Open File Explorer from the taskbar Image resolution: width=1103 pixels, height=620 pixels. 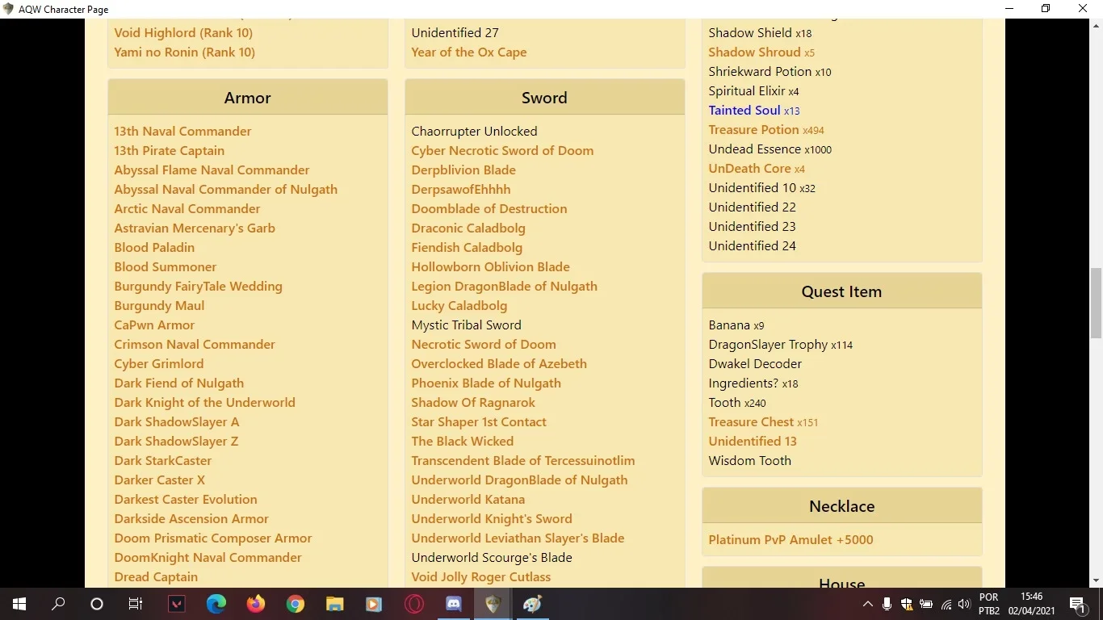click(335, 604)
